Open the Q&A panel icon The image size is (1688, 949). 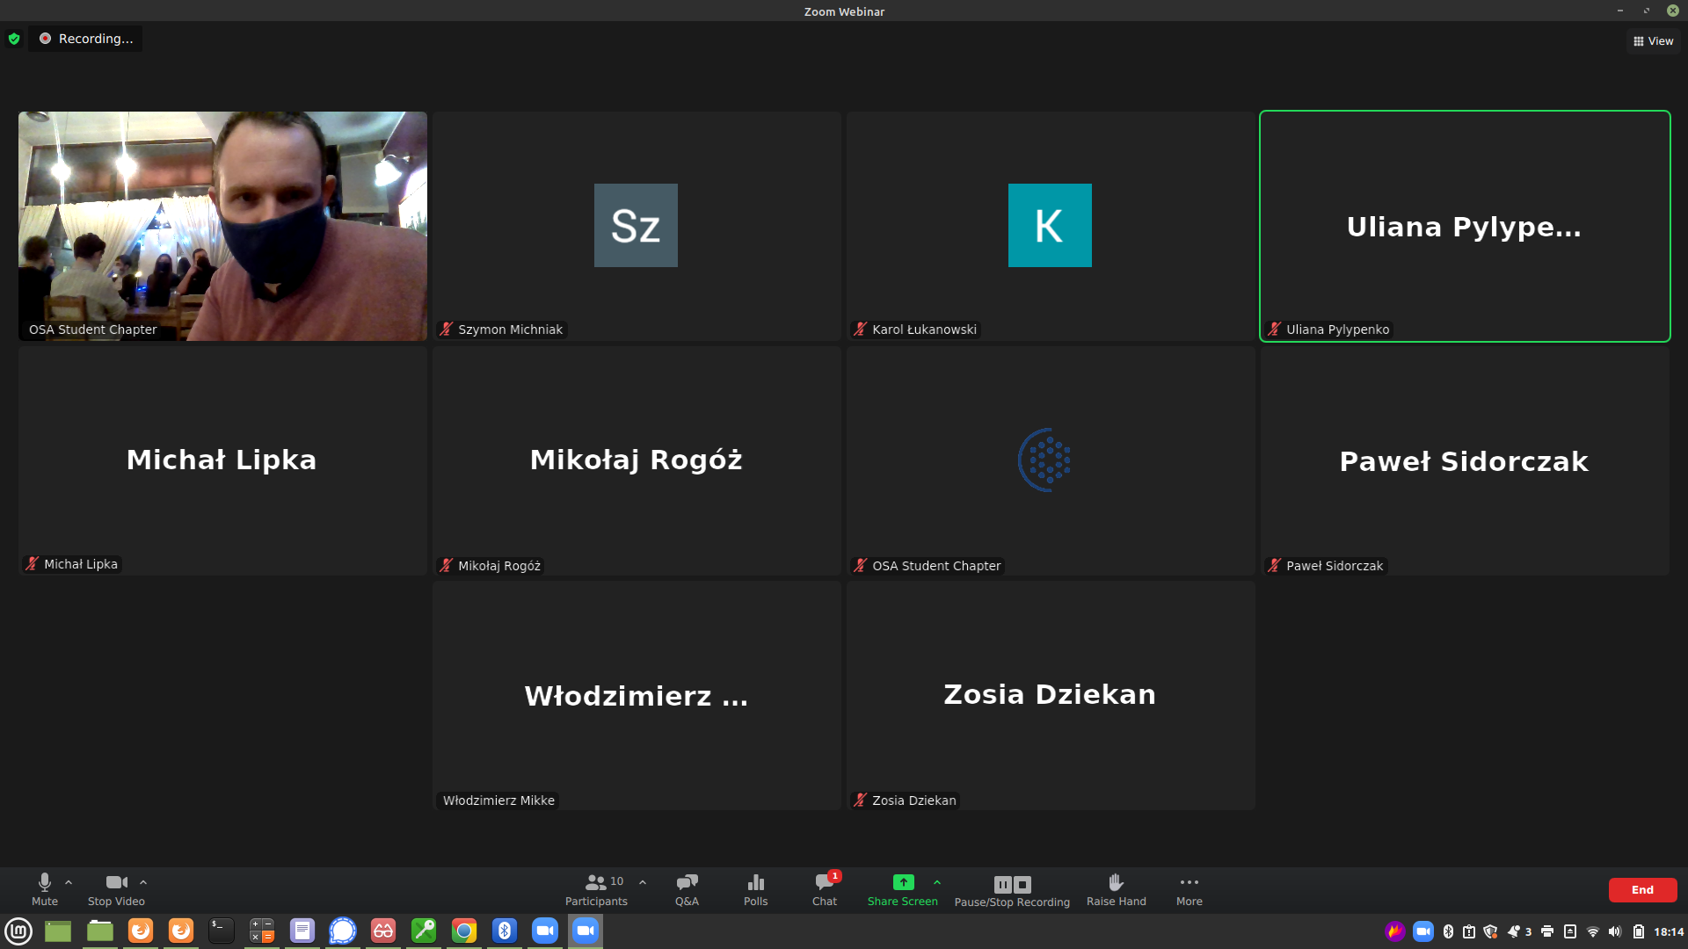(687, 884)
